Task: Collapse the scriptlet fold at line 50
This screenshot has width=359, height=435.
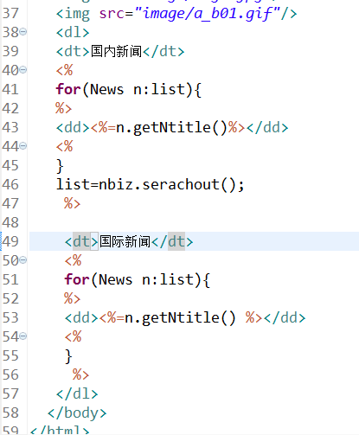Action: tap(23, 260)
